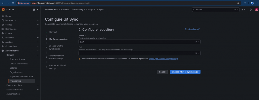This screenshot has width=259, height=100.
Task: Open the browser profile icon
Action: coord(252,3)
